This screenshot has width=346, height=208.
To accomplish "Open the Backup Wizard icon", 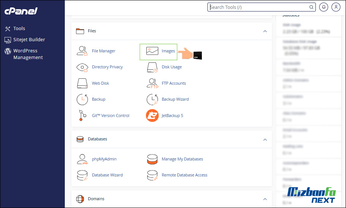I will 152,100.
